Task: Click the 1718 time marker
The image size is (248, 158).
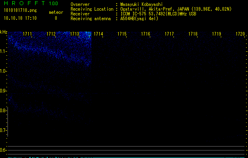Action: [193, 34]
